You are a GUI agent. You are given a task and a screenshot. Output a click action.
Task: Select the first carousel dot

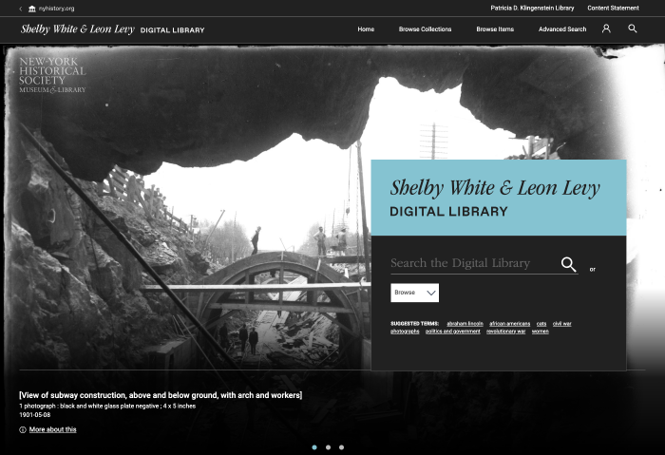314,447
